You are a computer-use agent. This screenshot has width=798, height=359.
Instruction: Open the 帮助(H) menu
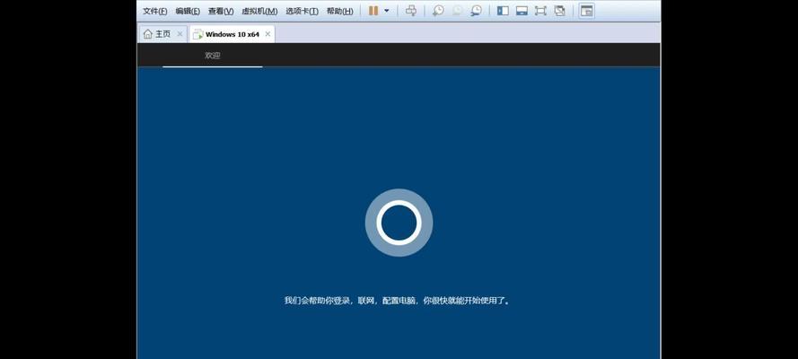339,11
